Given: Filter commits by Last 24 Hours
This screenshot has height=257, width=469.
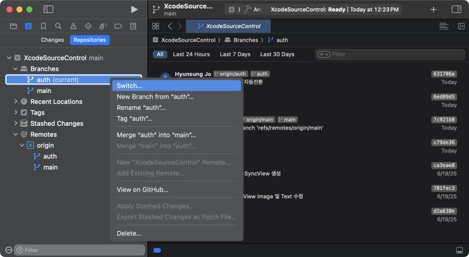Looking at the screenshot, I should click(x=192, y=54).
